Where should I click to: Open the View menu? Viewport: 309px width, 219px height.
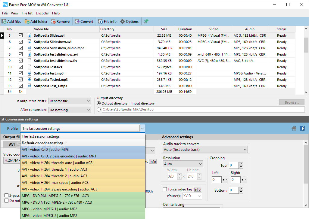click(x=14, y=13)
